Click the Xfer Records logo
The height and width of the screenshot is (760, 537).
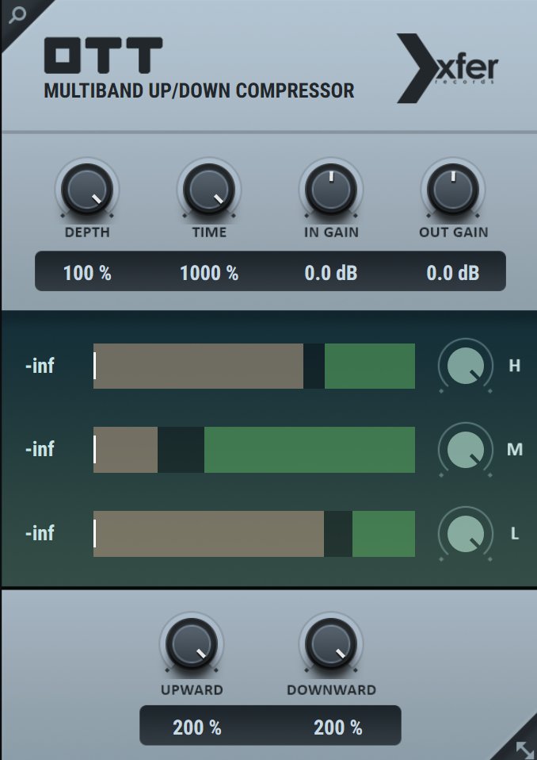(x=447, y=68)
